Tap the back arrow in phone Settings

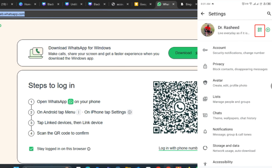pyautogui.click(x=202, y=14)
